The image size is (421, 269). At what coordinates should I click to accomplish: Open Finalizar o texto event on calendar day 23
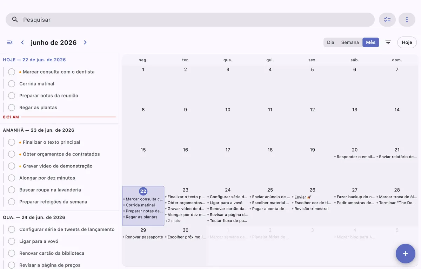click(185, 197)
